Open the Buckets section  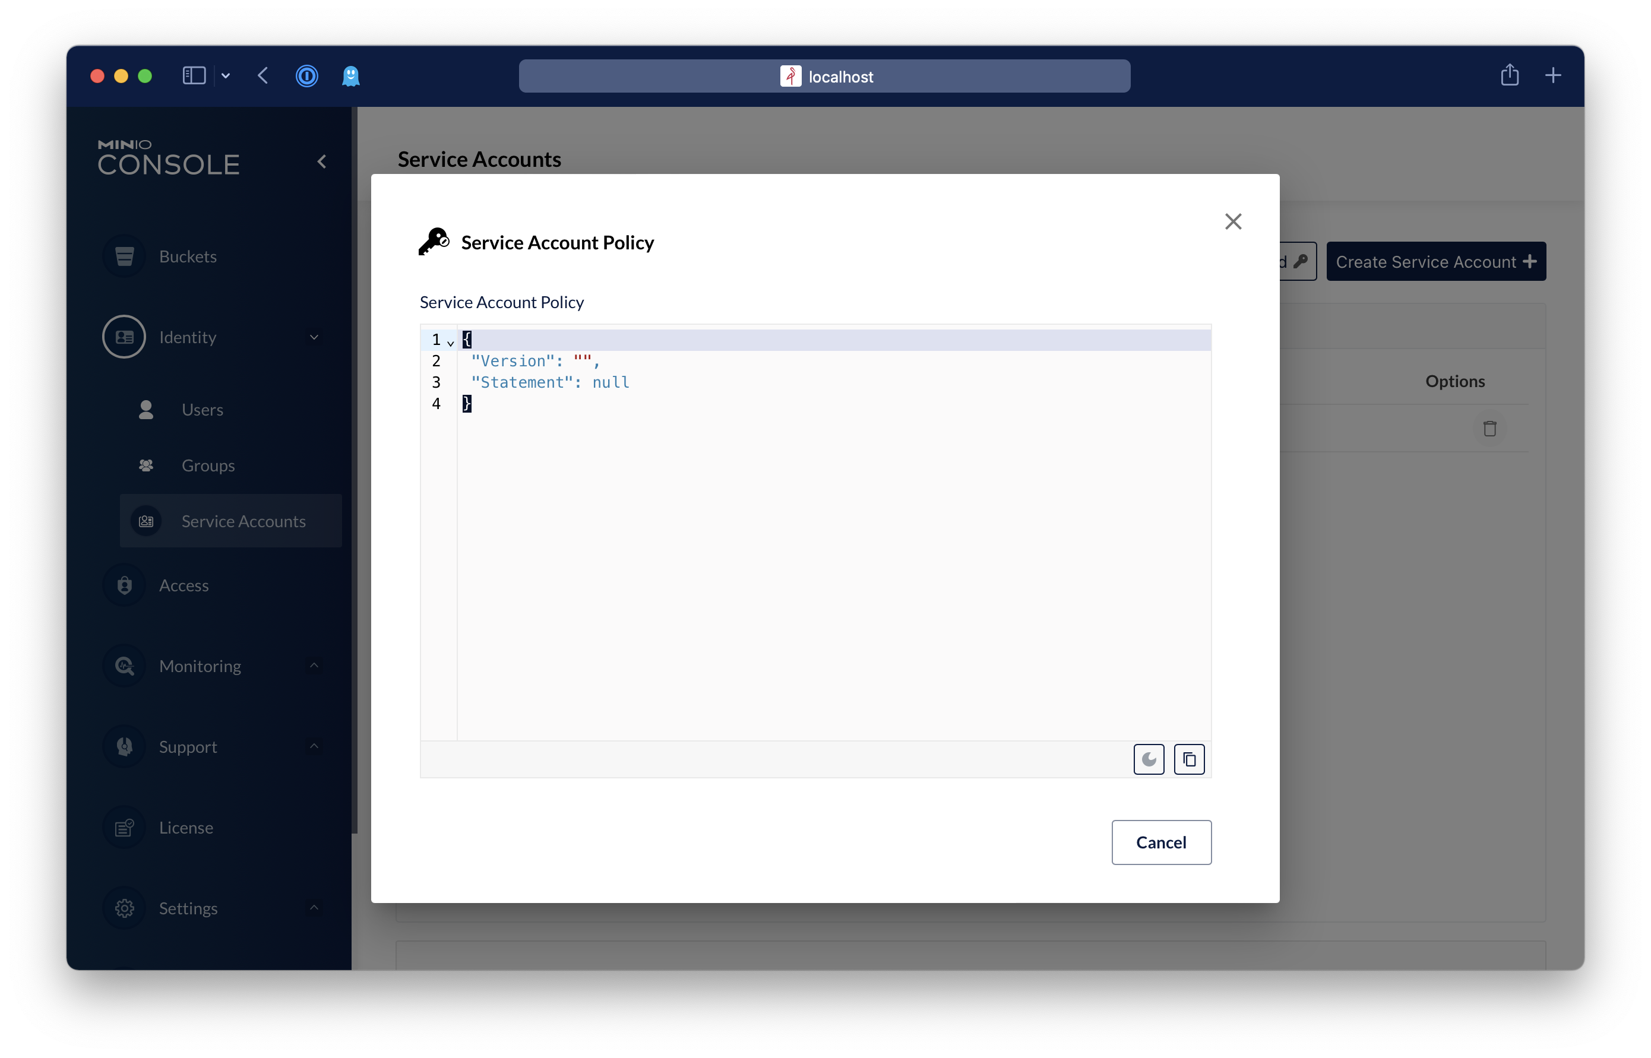point(187,256)
